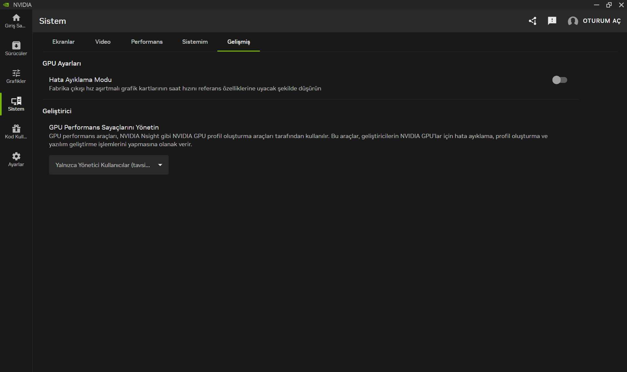Open the Yalnızca Yönetici Kullanıcılar dropdown
This screenshot has width=627, height=372.
click(109, 165)
